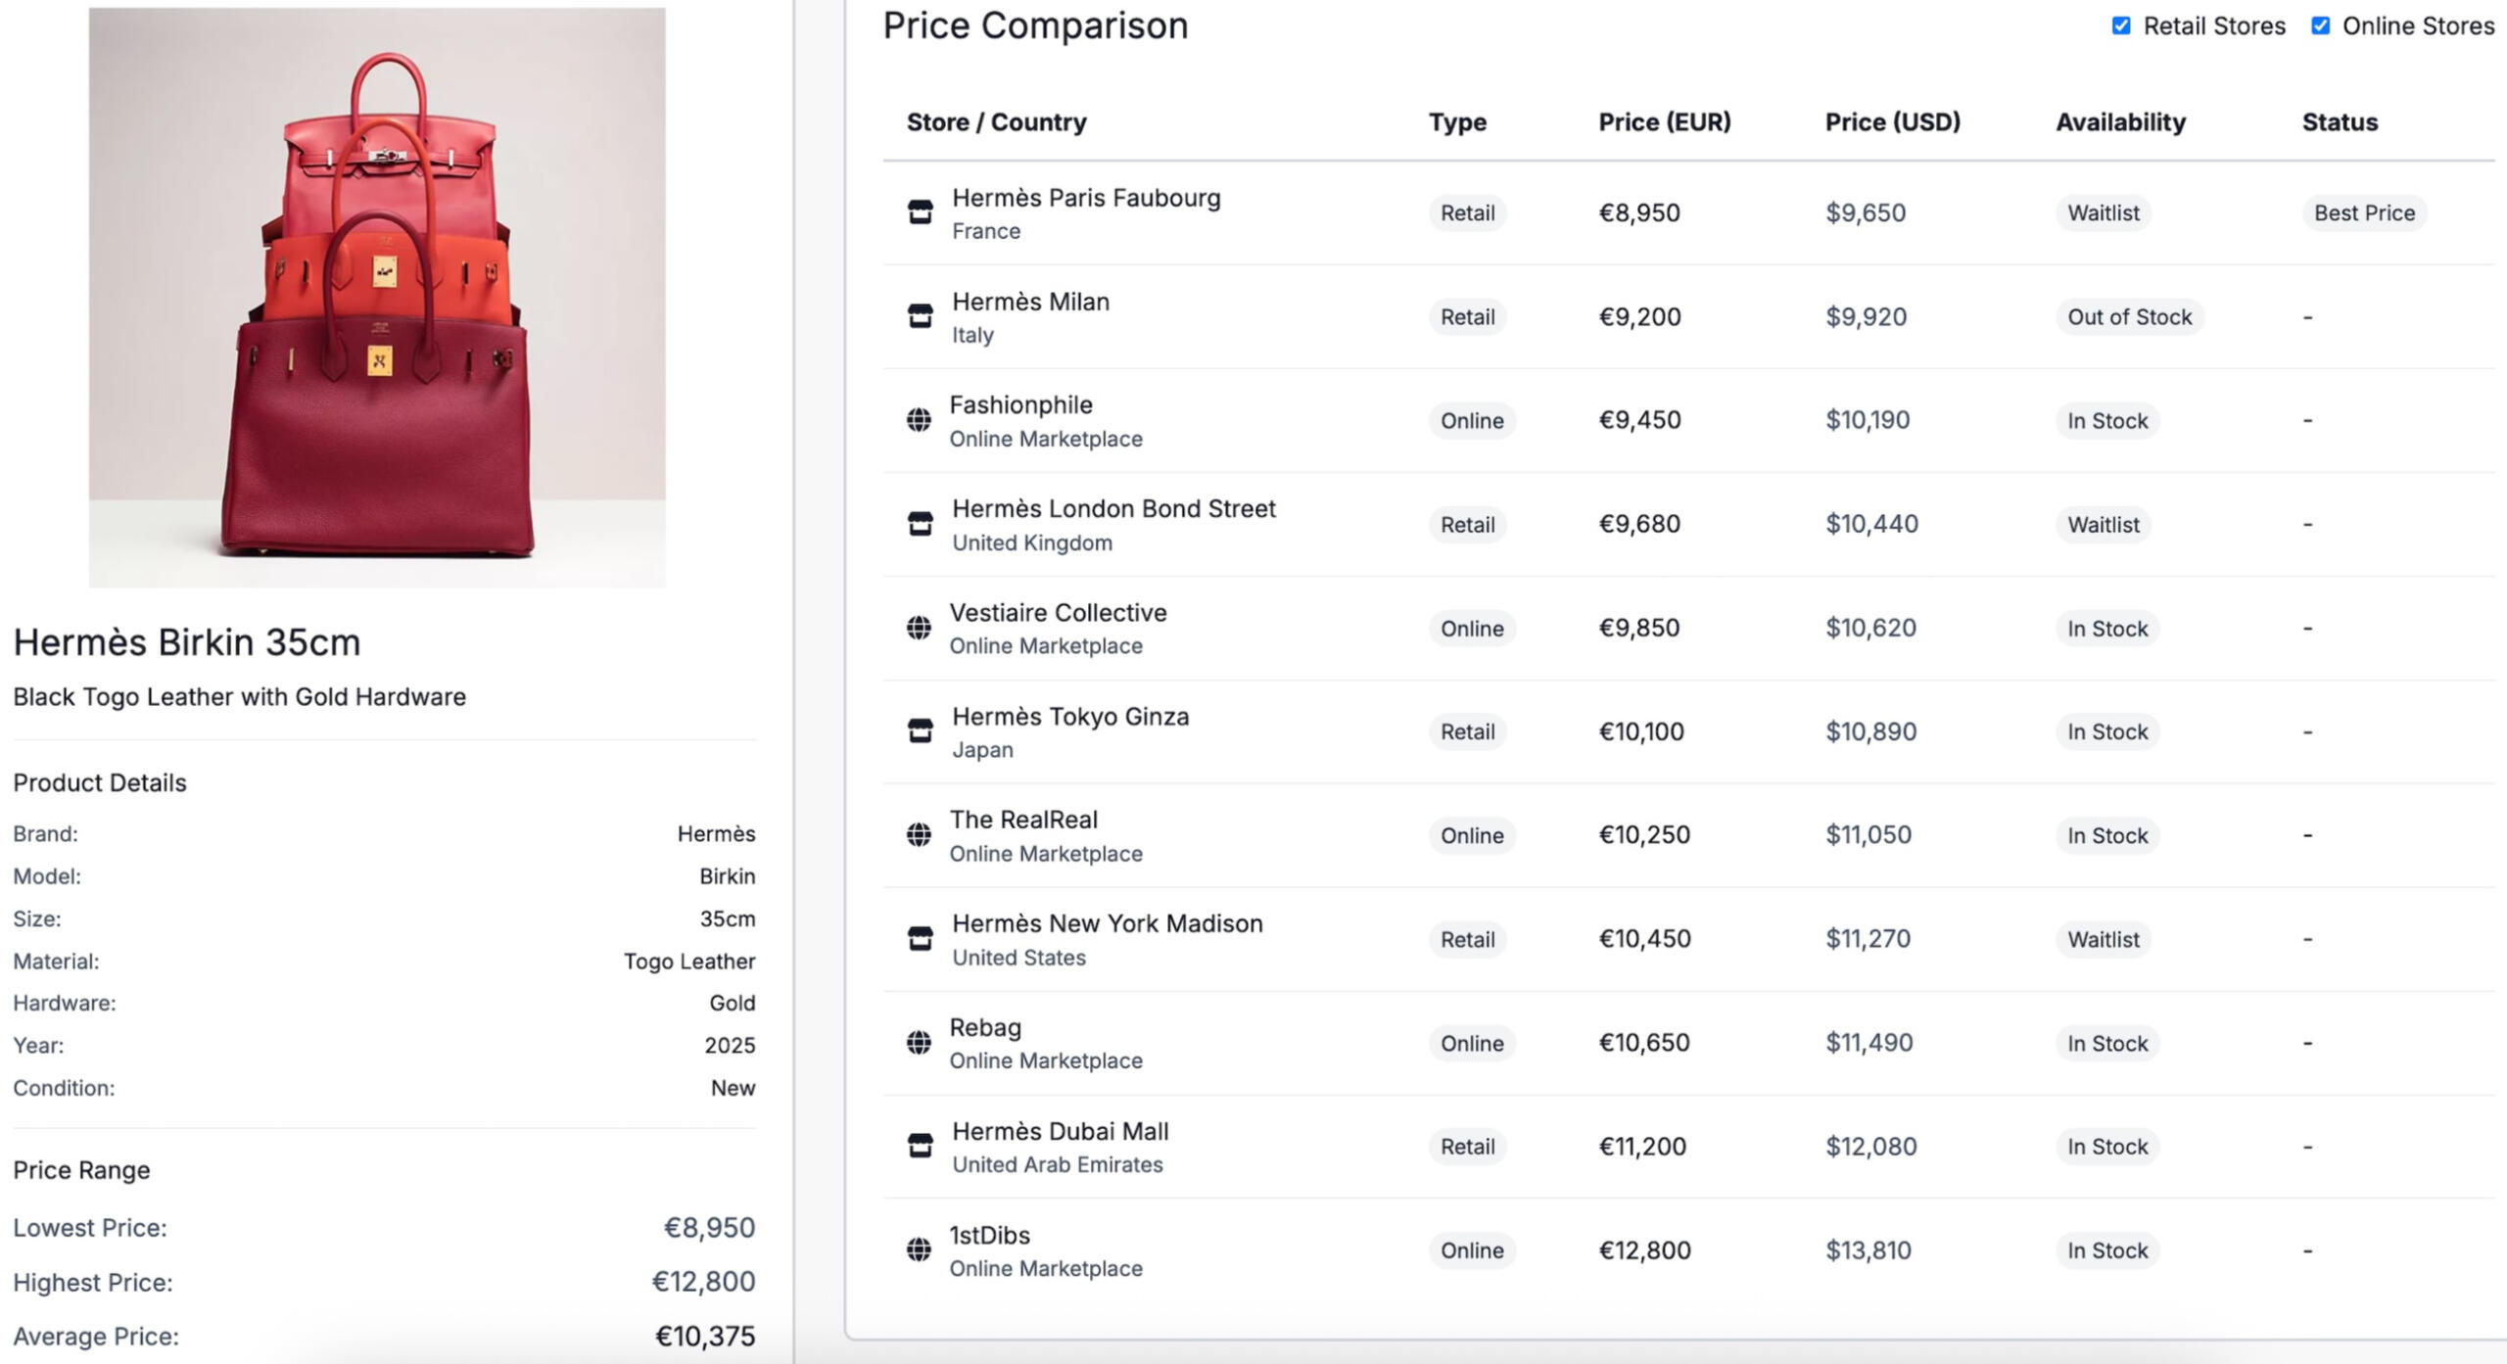Toggle the Online Stores checkbox

2320,26
